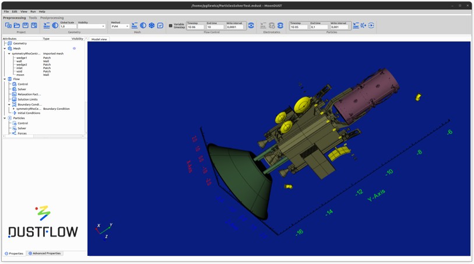The height and width of the screenshot is (264, 474).
Task: Open a project with the folder icon
Action: (17, 26)
